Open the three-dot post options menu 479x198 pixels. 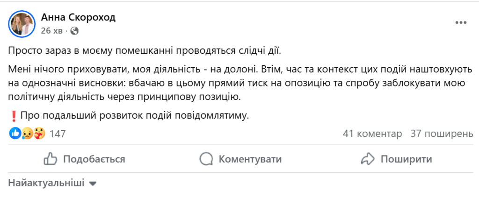[460, 22]
